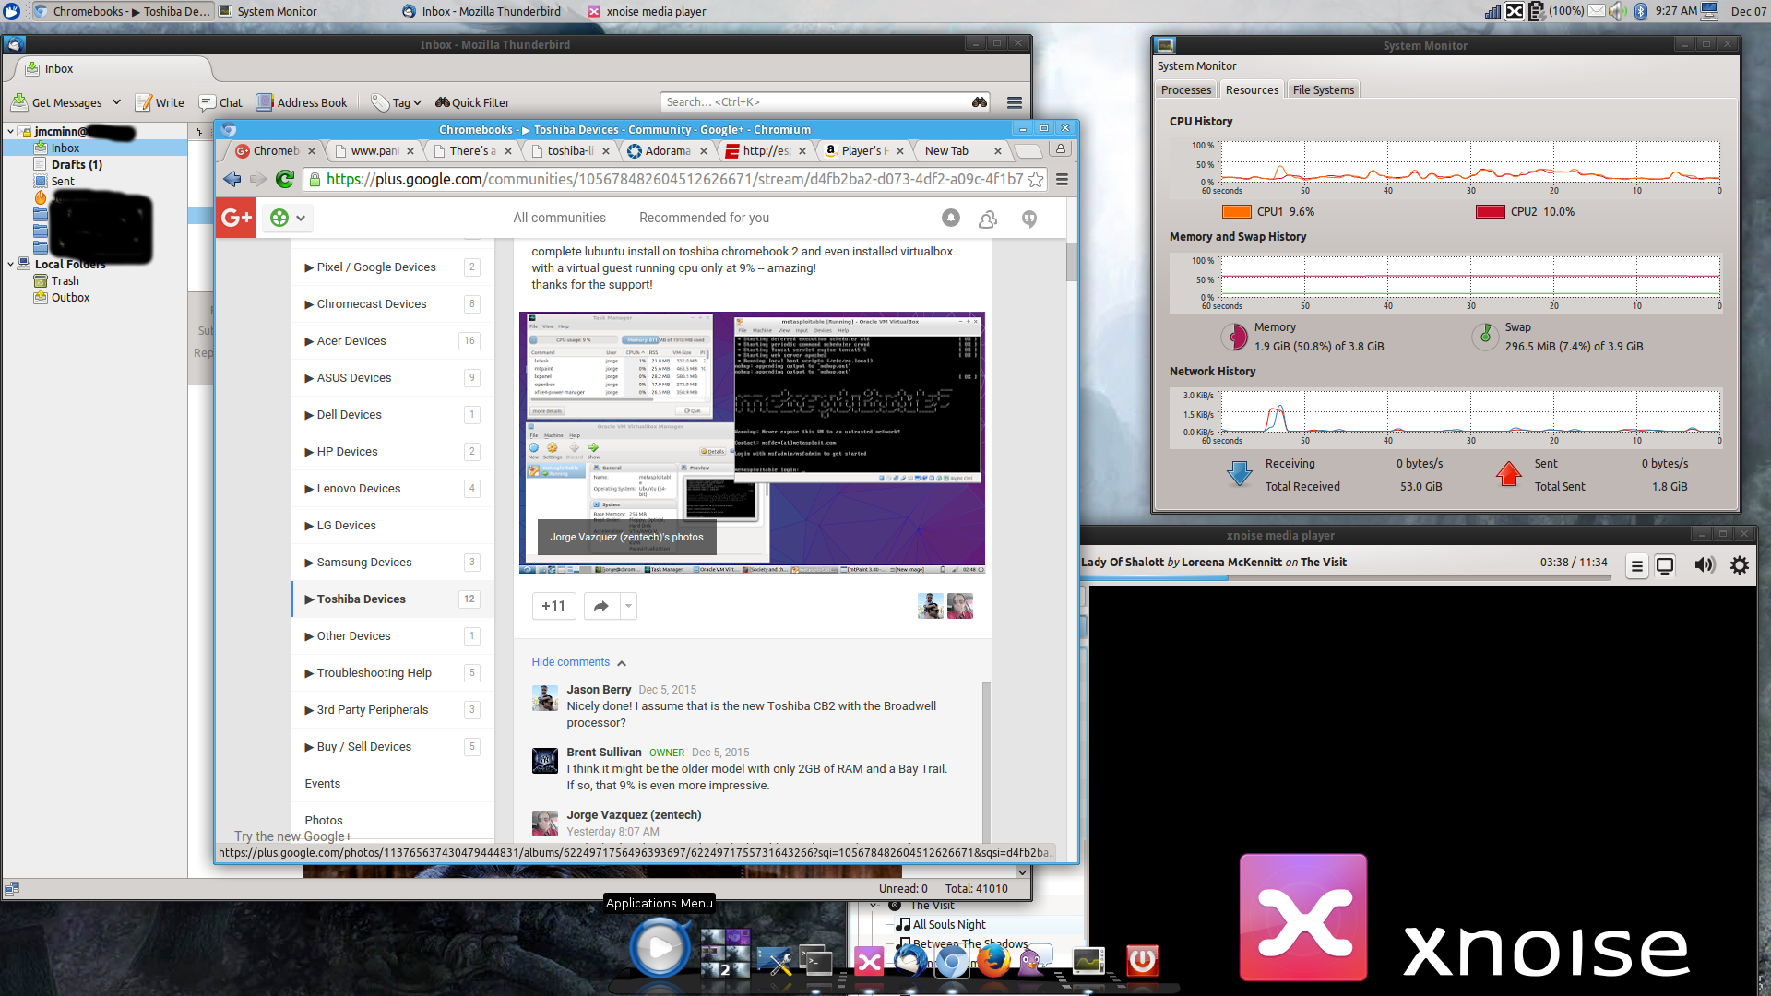The width and height of the screenshot is (1771, 996).
Task: Open xnoise volume control
Action: (1705, 565)
